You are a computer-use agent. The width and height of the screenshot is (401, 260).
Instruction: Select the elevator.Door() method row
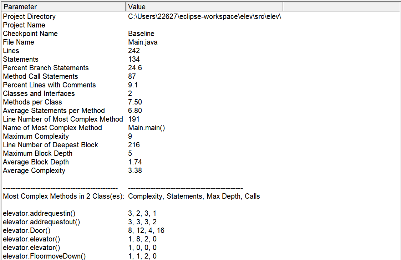click(x=27, y=231)
